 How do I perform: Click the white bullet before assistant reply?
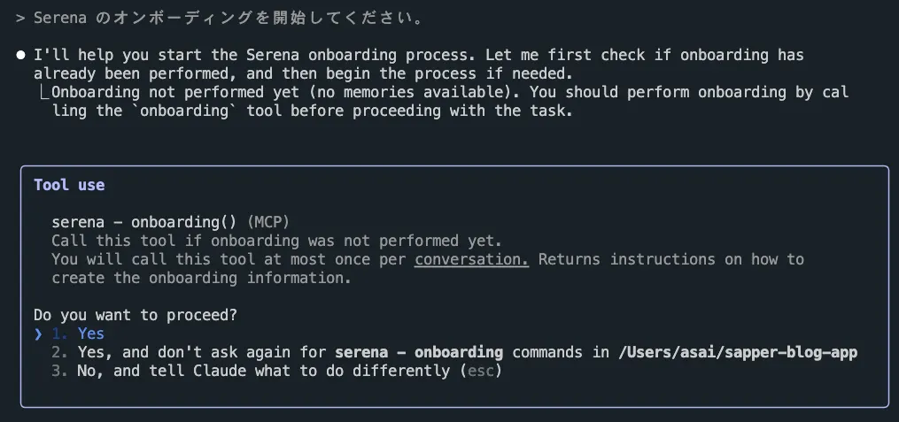coord(21,55)
